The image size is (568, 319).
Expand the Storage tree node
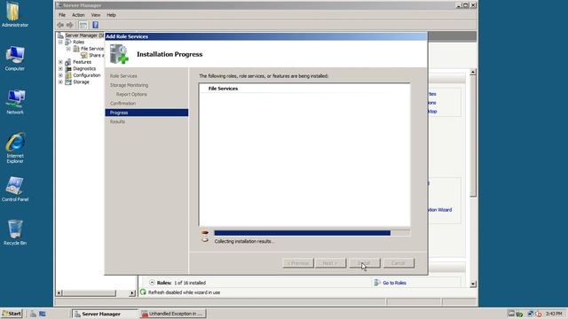tap(60, 82)
